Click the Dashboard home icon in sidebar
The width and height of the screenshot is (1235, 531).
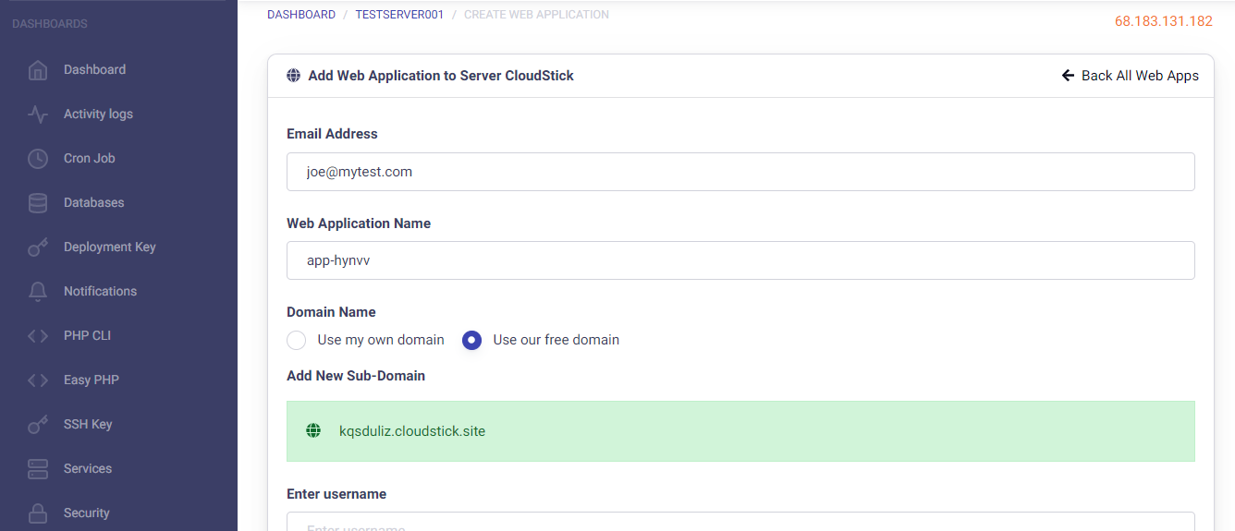tap(38, 70)
